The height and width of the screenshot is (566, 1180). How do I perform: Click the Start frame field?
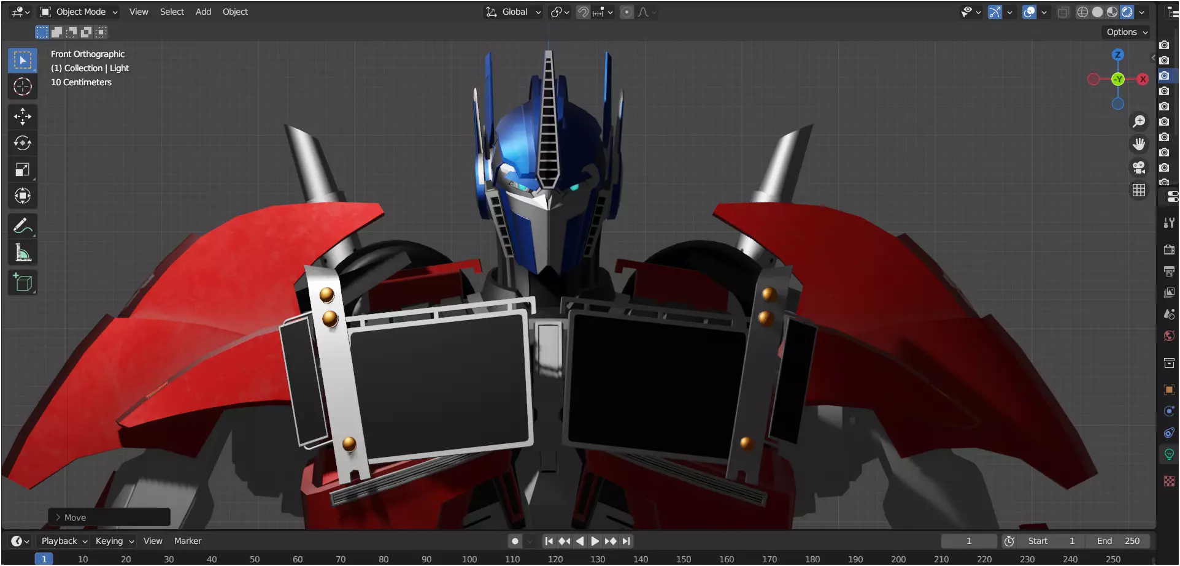pos(1051,541)
